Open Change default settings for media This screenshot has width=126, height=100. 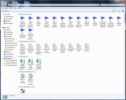coord(22,64)
